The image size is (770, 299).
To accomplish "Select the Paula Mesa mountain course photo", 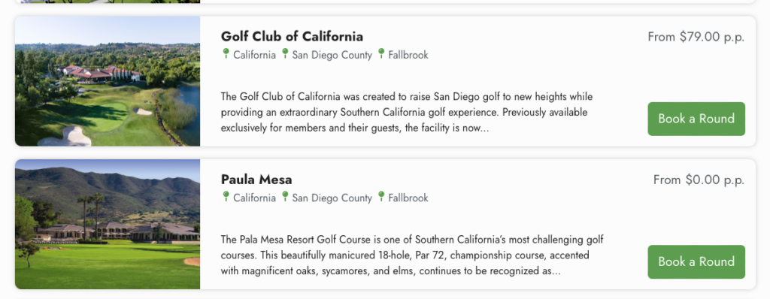I will click(108, 224).
